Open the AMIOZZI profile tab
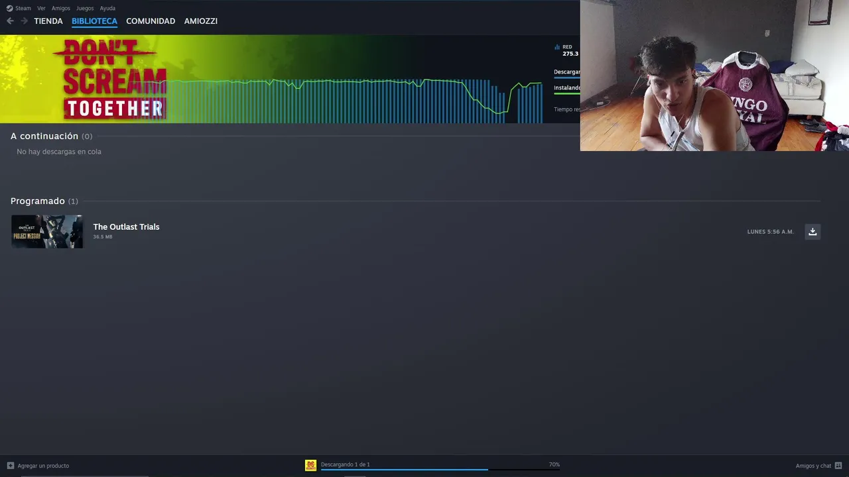The image size is (849, 477). pos(201,21)
